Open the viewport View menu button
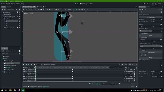The height and width of the screenshot is (92, 164). tap(69, 9)
